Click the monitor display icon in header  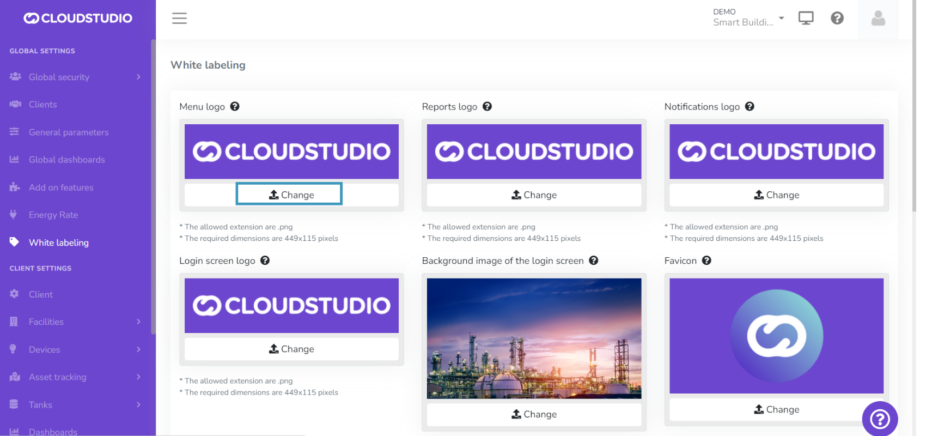(x=806, y=18)
